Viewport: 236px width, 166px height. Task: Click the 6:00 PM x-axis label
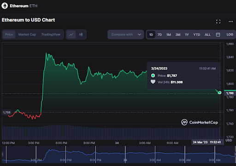[x=61, y=143]
